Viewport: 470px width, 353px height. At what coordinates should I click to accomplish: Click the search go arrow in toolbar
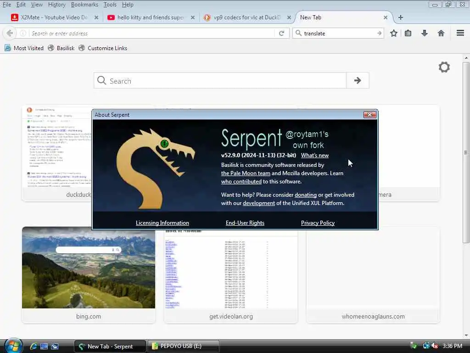[379, 33]
